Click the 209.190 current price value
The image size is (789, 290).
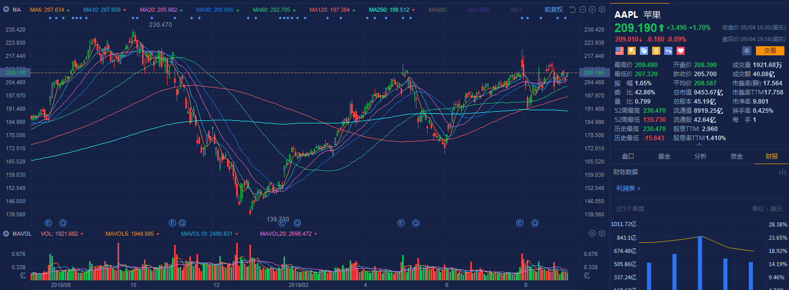[635, 28]
